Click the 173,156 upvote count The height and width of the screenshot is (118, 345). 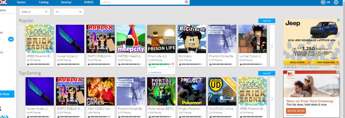[x=152, y=67]
